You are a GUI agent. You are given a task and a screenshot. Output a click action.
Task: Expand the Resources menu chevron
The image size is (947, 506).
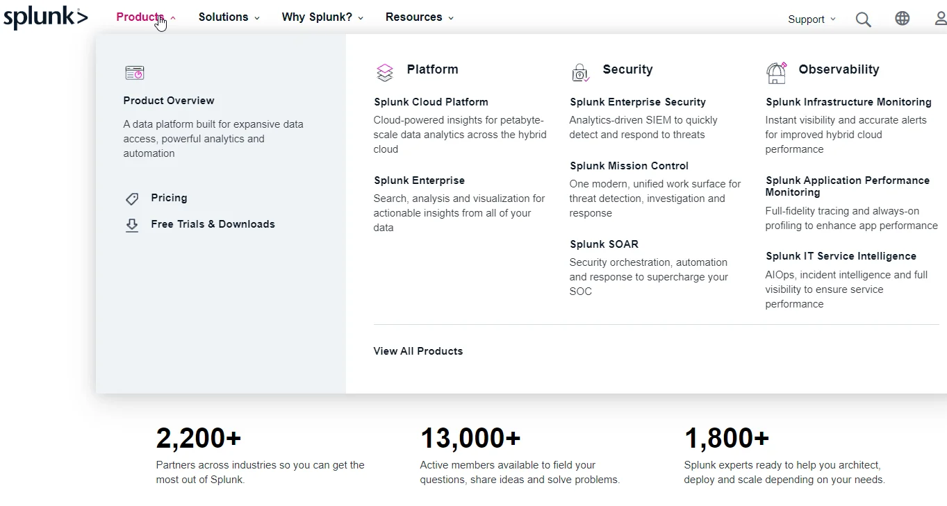[451, 18]
